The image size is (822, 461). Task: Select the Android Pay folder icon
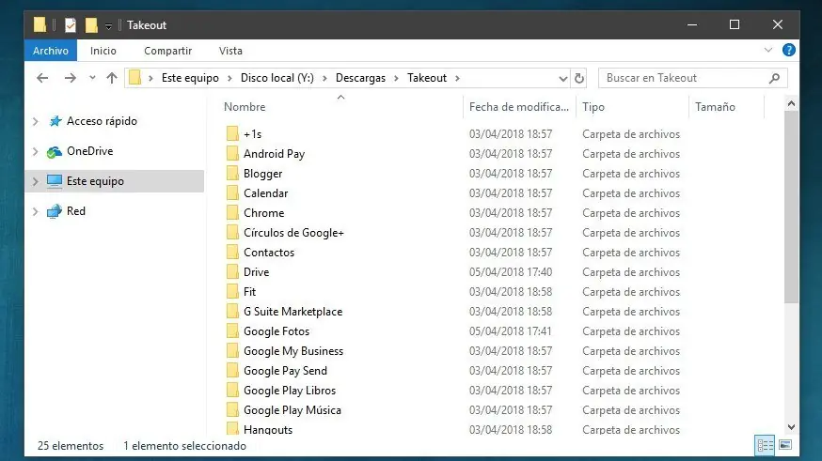coord(232,153)
